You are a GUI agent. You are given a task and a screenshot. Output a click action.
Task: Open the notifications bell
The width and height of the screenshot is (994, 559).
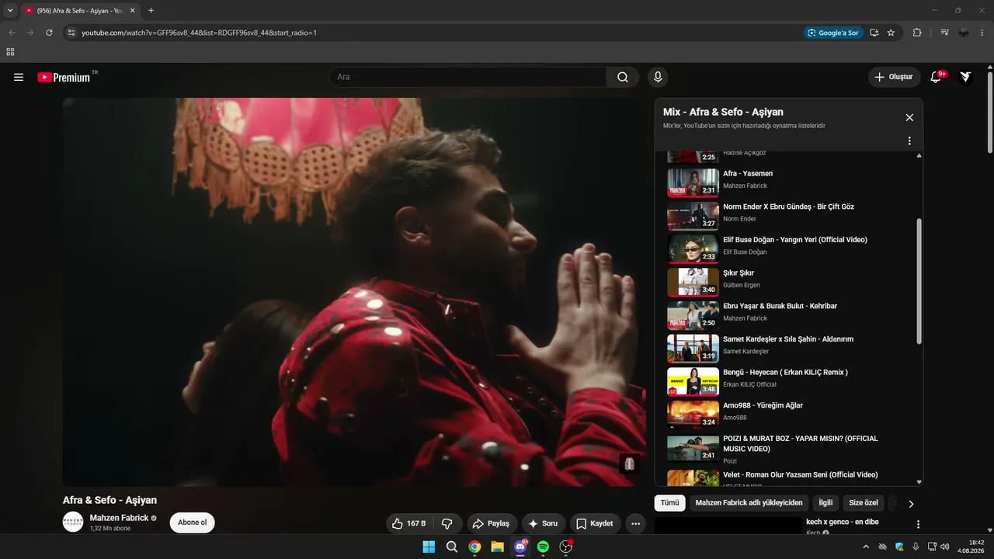[x=936, y=77]
